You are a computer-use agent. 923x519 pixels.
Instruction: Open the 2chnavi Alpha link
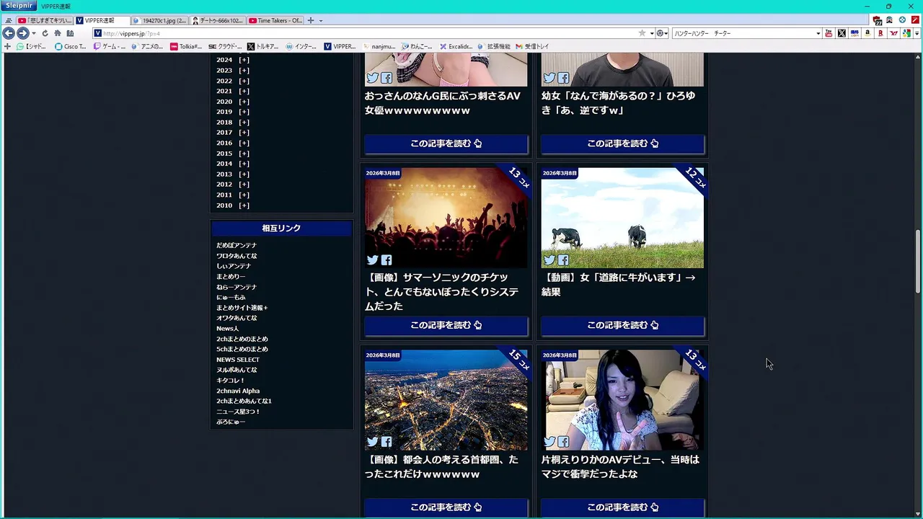(238, 391)
